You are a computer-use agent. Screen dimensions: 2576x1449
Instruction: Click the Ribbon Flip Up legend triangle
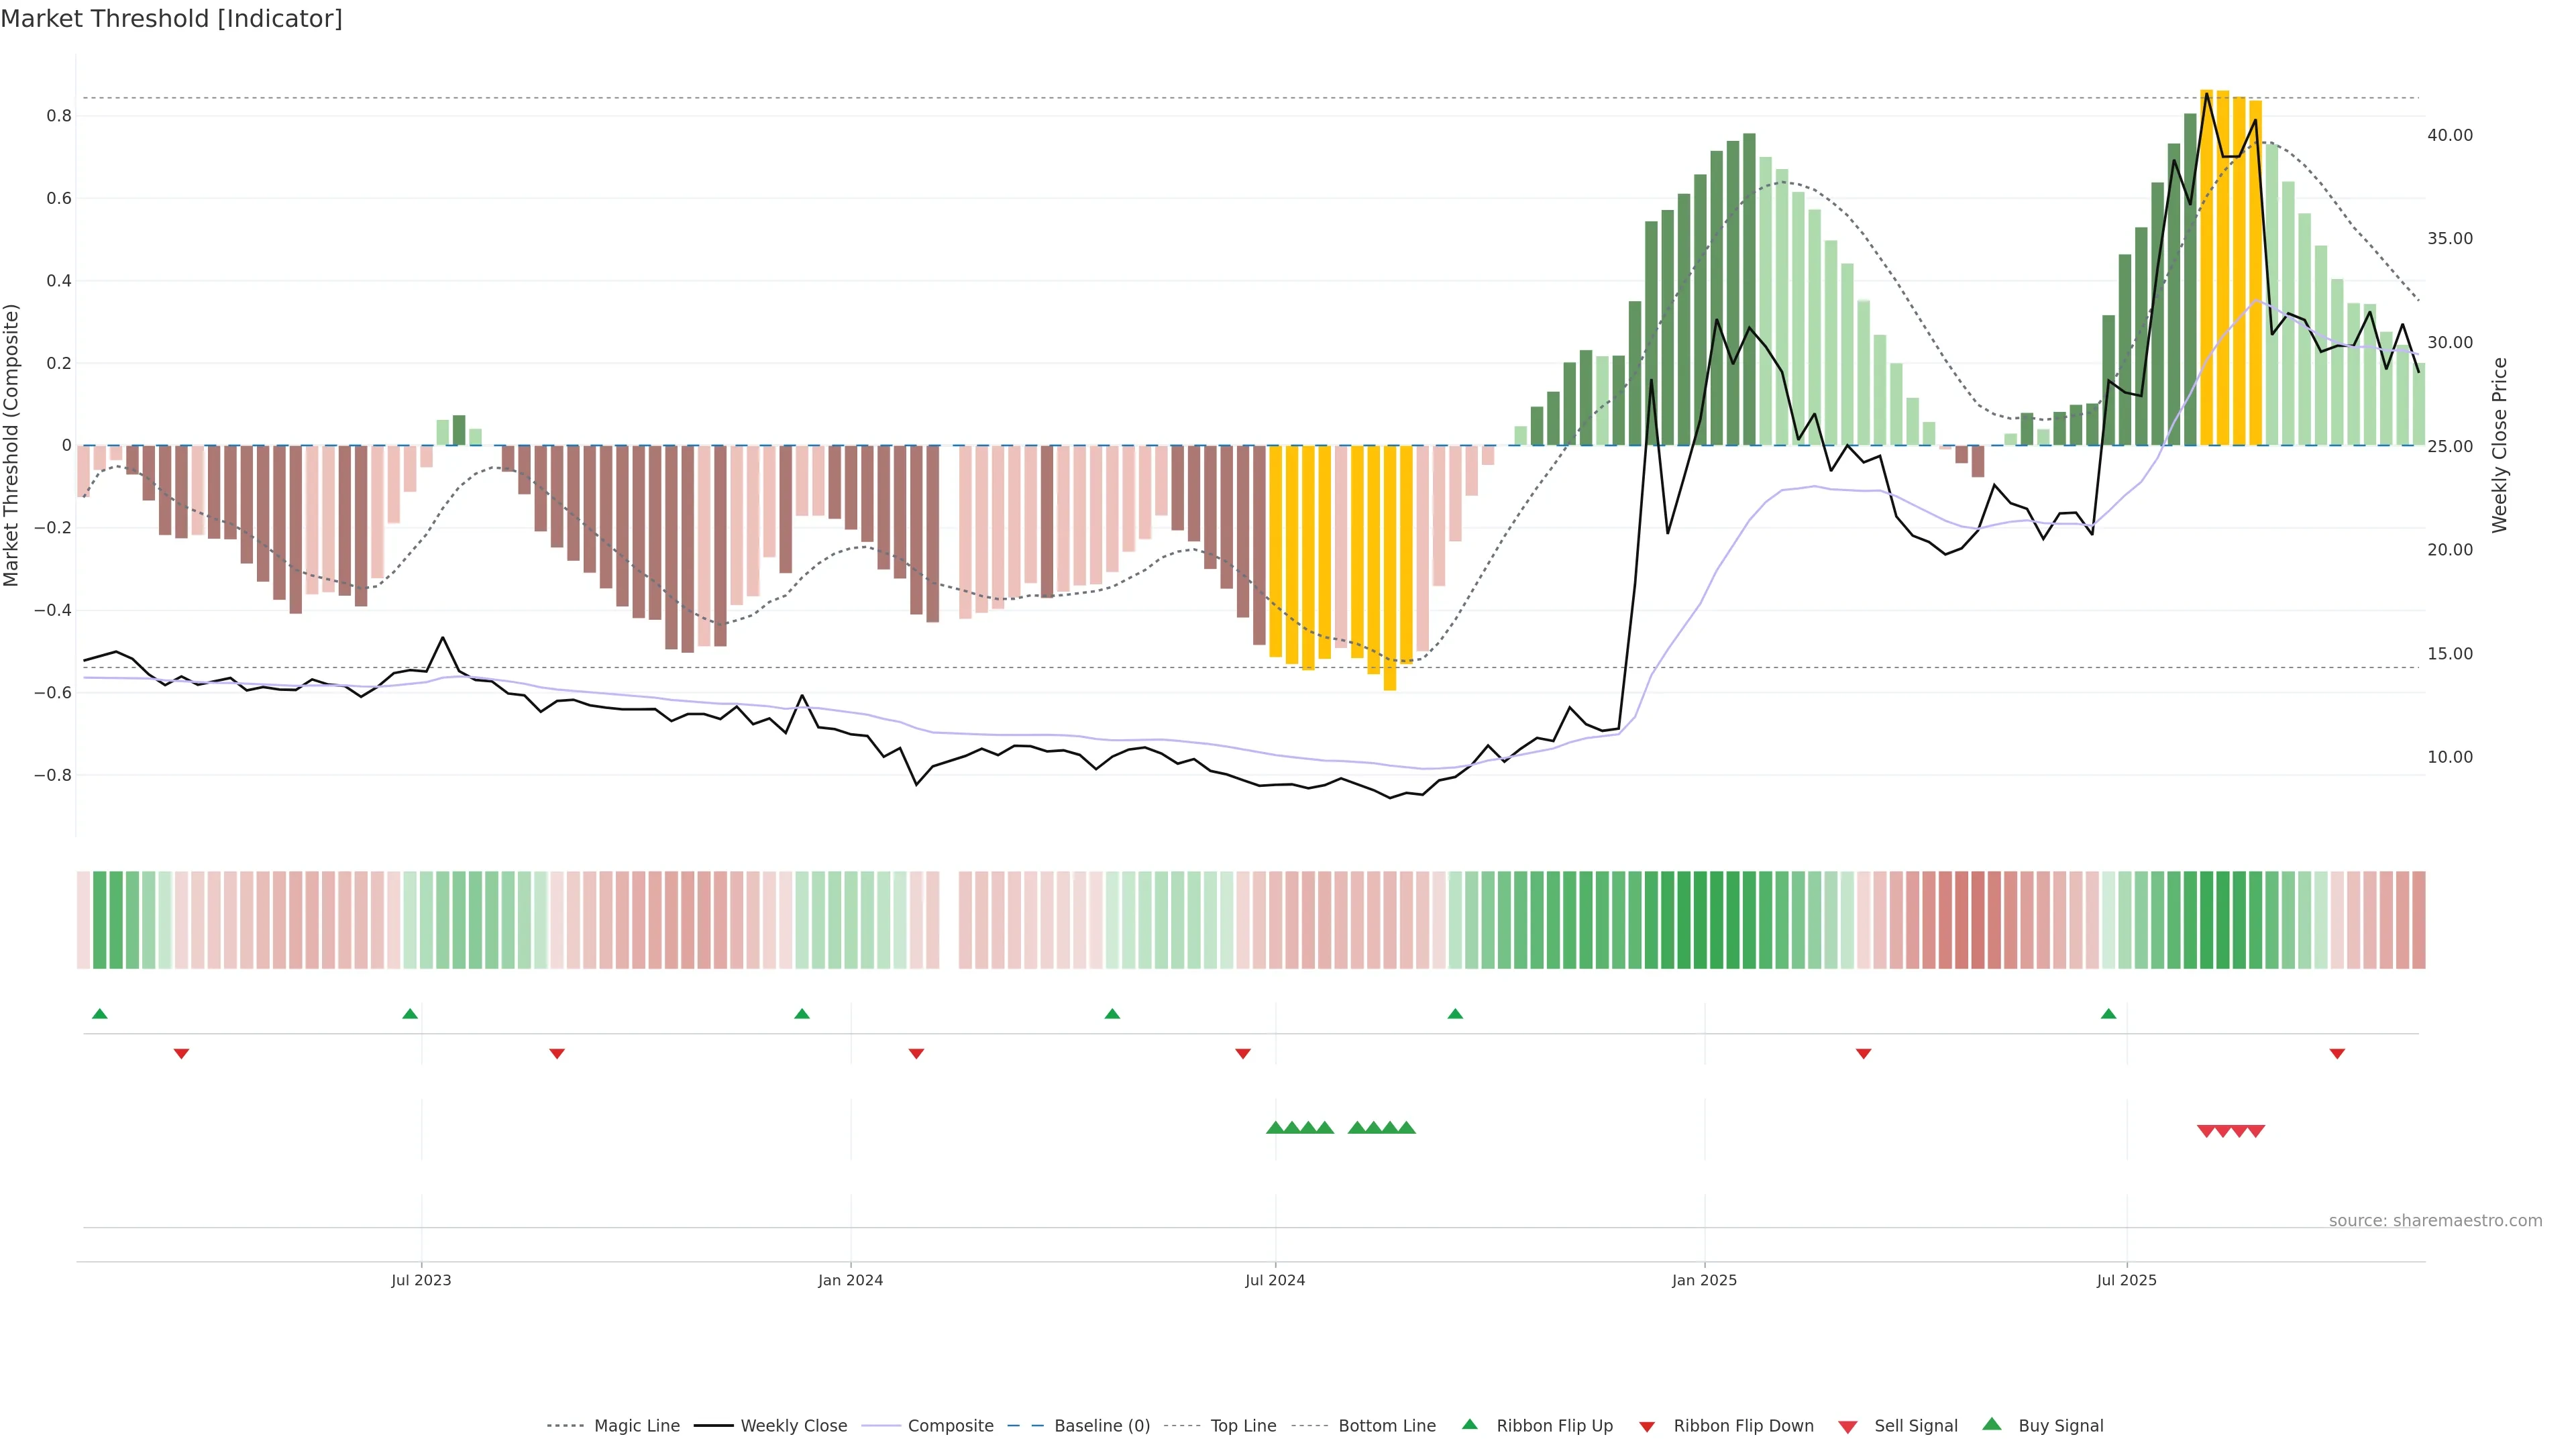click(x=1469, y=1424)
